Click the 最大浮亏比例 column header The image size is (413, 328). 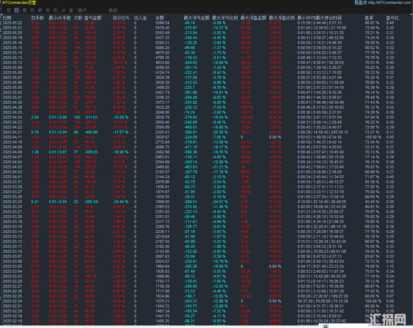coord(225,18)
